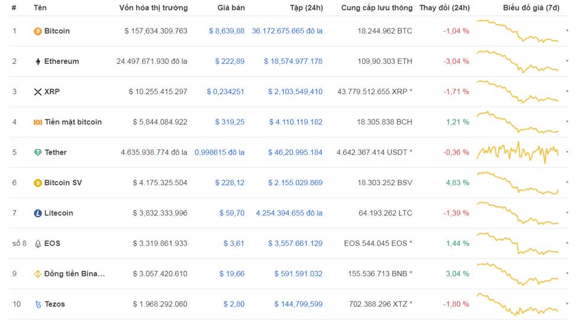
Task: Click Bitcoin price $ 8,639,88
Action: 226,31
